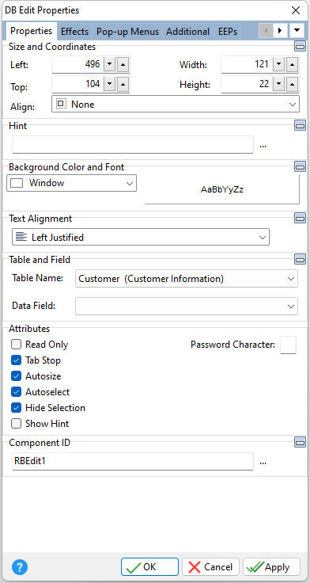This screenshot has width=310, height=583.
Task: Uncheck the Autoselect checkbox
Action: [x=17, y=392]
